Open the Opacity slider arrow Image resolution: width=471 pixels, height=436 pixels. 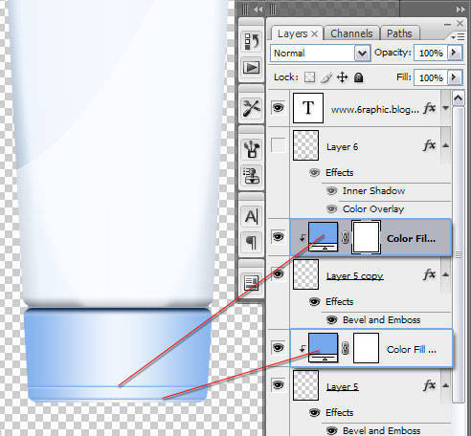point(455,53)
